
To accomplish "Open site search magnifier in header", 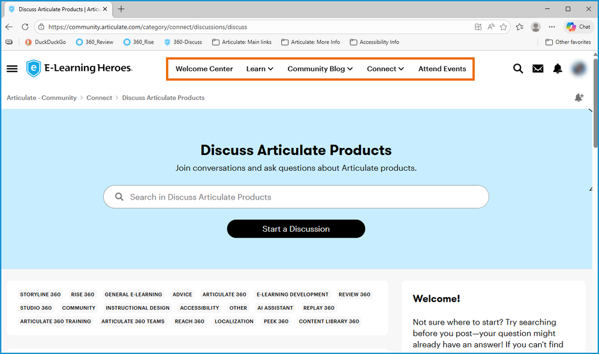I will pos(518,69).
